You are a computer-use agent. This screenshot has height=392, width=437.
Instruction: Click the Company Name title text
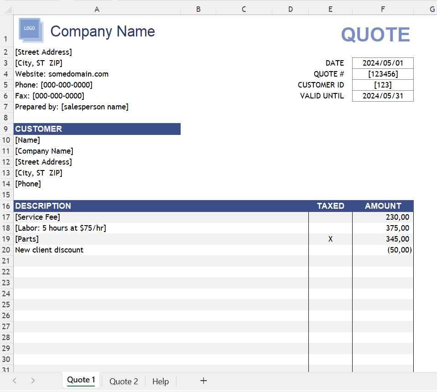coord(103,31)
